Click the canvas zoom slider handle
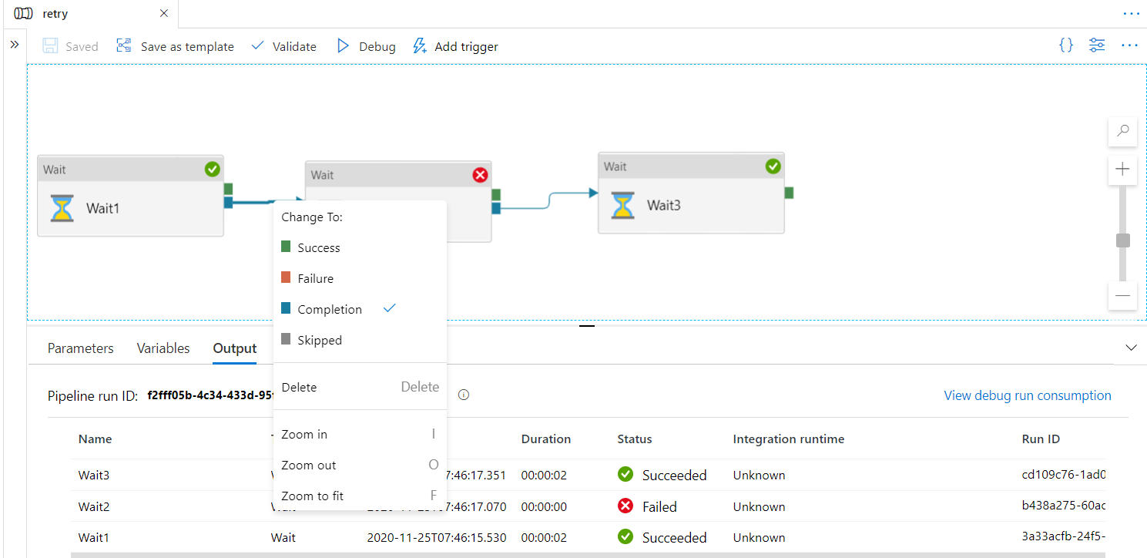1147x558 pixels. click(x=1123, y=240)
